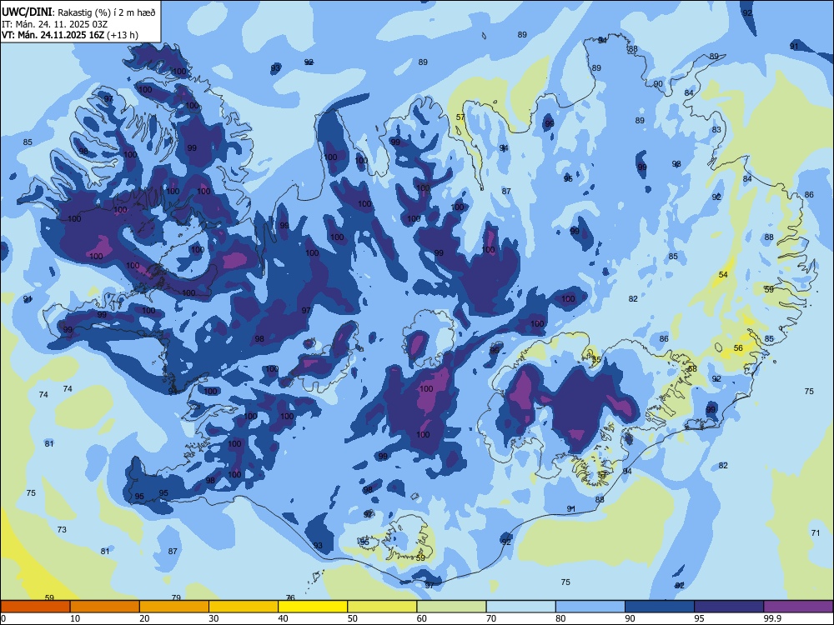The width and height of the screenshot is (834, 625).
Task: Click the 60–70 light green legend swatch
Action: point(451,607)
